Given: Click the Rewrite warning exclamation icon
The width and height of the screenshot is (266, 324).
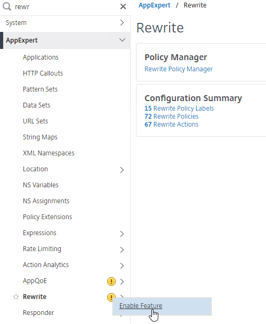Looking at the screenshot, I should (x=111, y=297).
